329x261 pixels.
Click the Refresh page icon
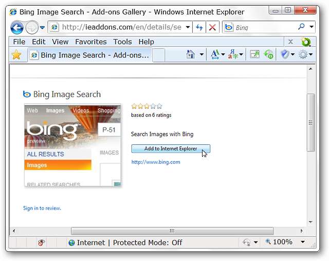pyautogui.click(x=199, y=27)
